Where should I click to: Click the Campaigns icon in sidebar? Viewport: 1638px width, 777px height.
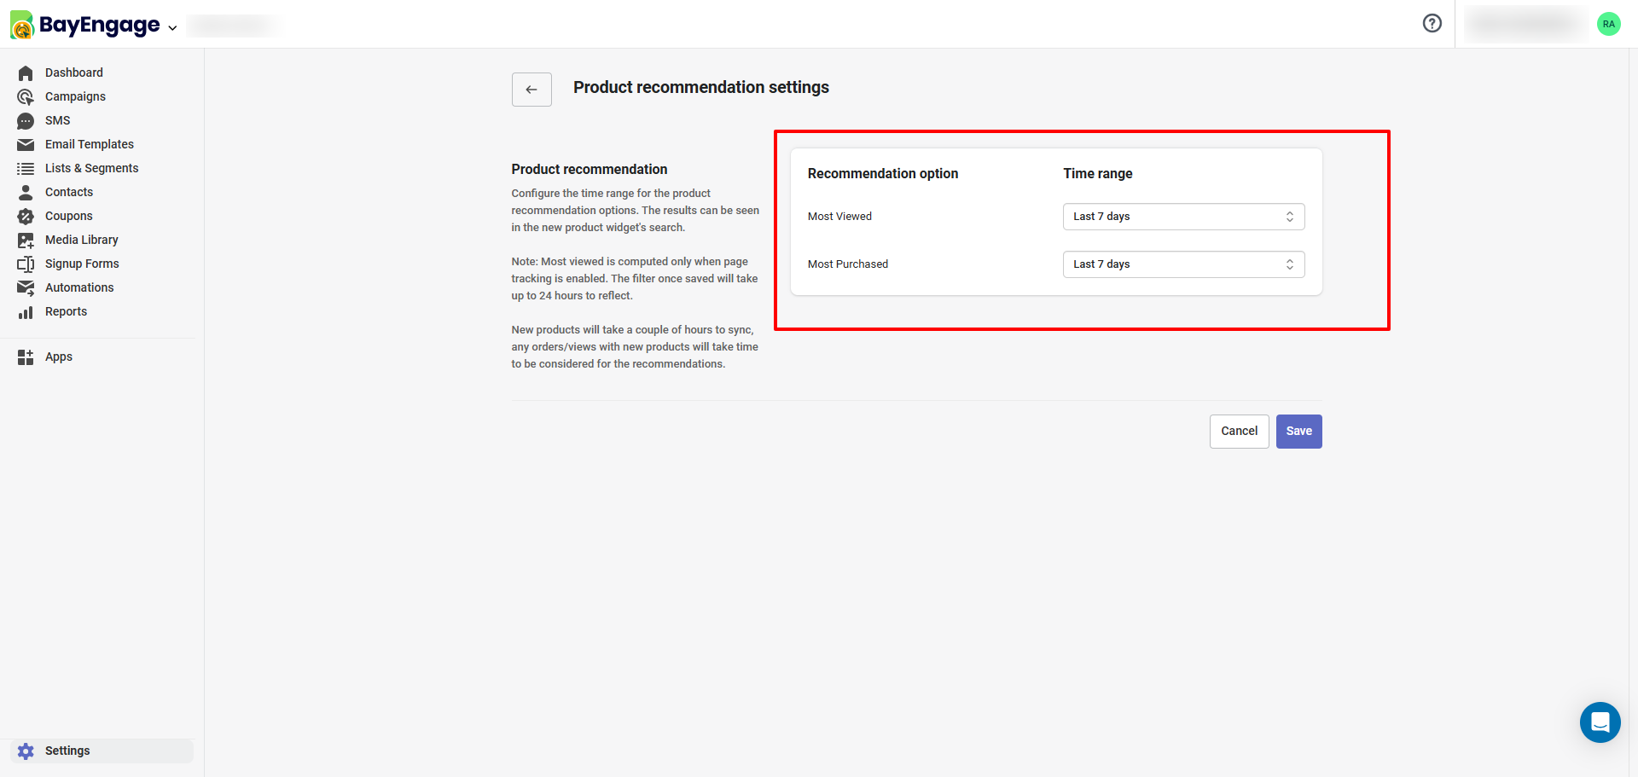[26, 97]
